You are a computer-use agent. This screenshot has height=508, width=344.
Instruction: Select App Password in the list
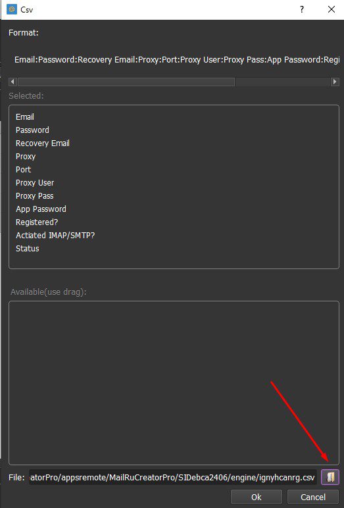(x=41, y=209)
